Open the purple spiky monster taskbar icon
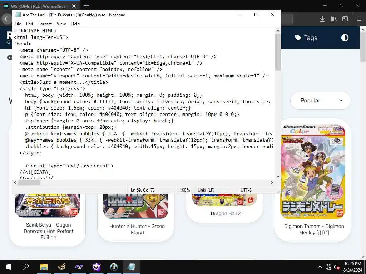Viewport: 366px width, 274px height. point(96,267)
